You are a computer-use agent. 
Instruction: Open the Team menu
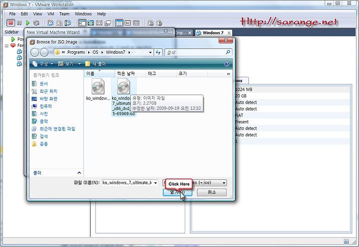click(x=64, y=14)
